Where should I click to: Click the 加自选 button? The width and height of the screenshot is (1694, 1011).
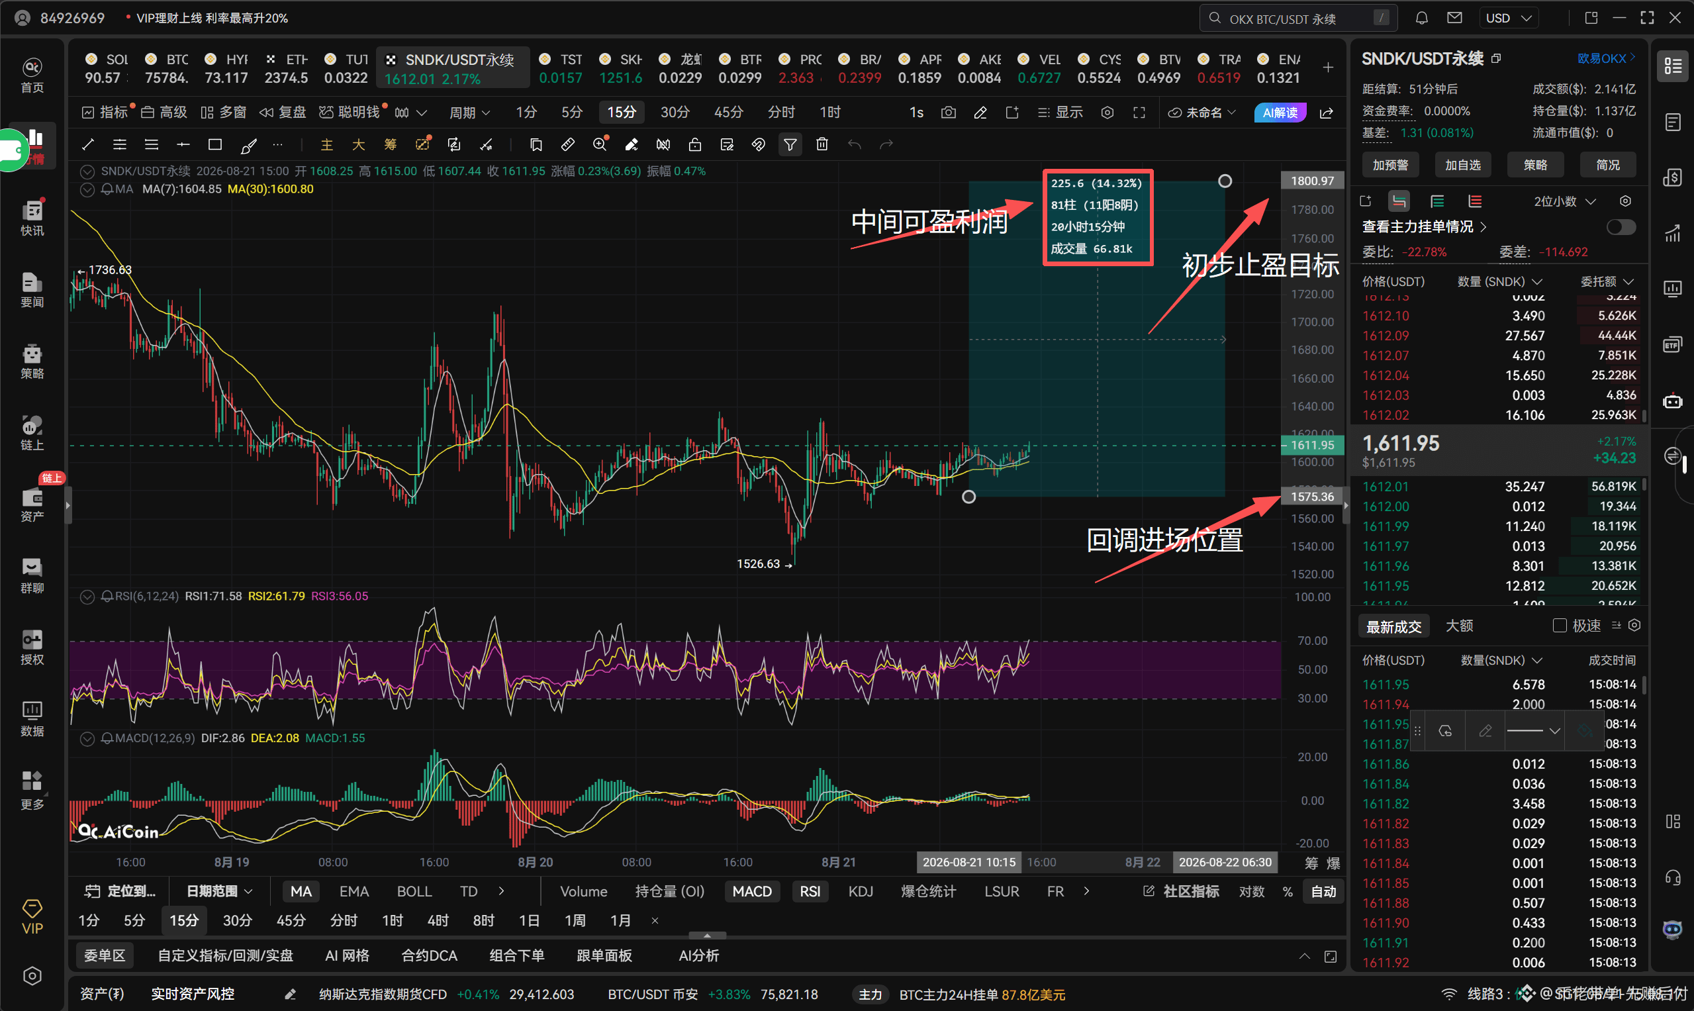pos(1463,165)
